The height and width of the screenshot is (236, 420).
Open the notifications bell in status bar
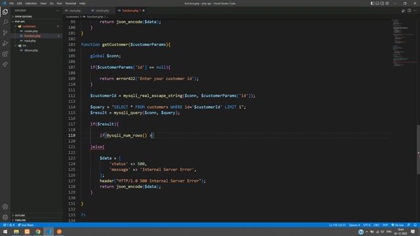point(415,225)
